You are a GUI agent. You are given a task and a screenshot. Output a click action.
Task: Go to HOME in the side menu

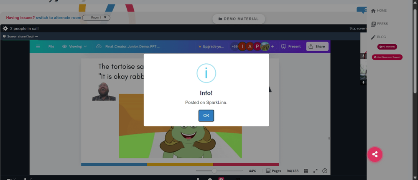coord(379,11)
